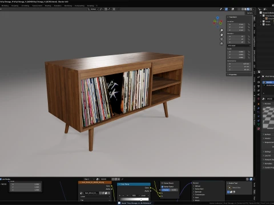Click the first selection mode icon under Select Box
The image size is (274, 205).
tap(228, 192)
